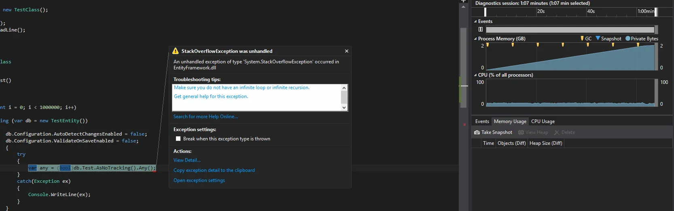This screenshot has height=211, width=674.
Task: Click the Private Bytes legend circle
Action: (628, 39)
